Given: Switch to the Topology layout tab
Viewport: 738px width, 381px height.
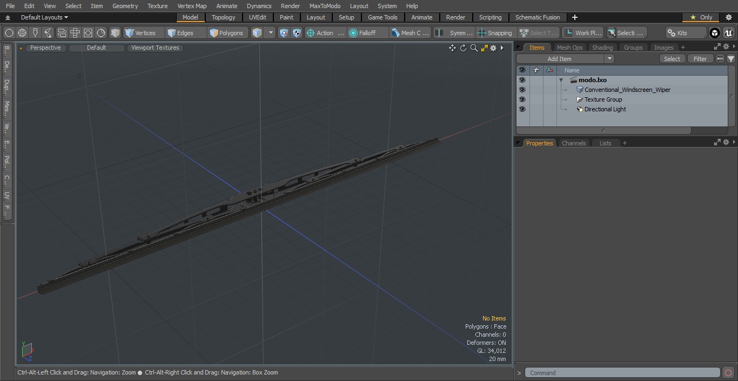Looking at the screenshot, I should (x=224, y=17).
